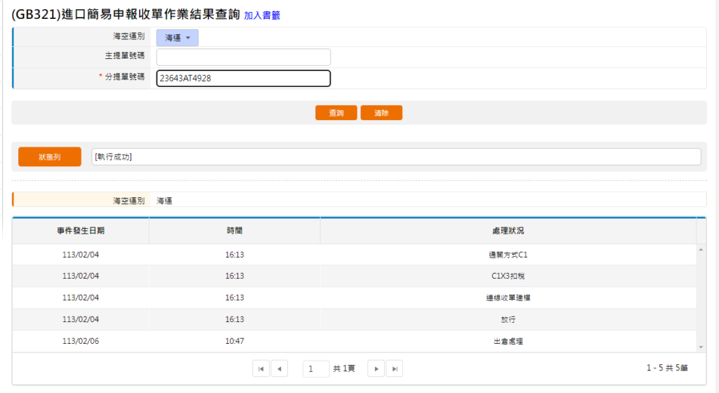Sort by the 事件發生日期 column header

click(81, 231)
